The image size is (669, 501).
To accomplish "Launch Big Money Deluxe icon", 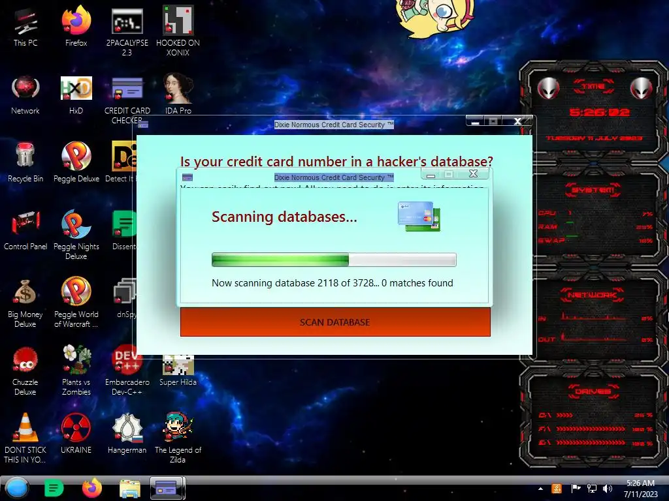I will 25,302.
